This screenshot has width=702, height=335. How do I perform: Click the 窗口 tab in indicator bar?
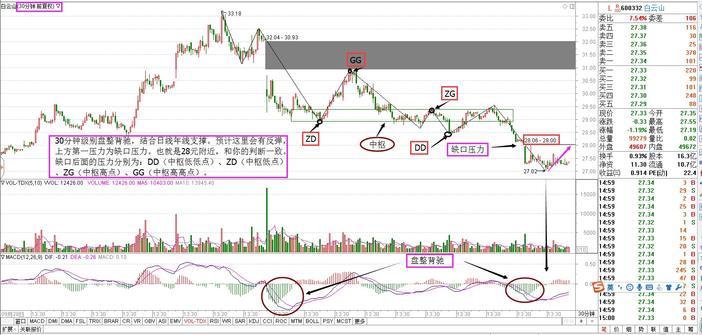coord(20,321)
